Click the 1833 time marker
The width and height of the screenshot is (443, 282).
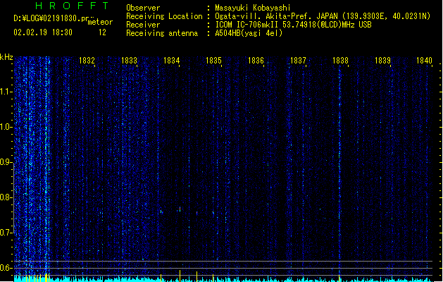coord(129,61)
